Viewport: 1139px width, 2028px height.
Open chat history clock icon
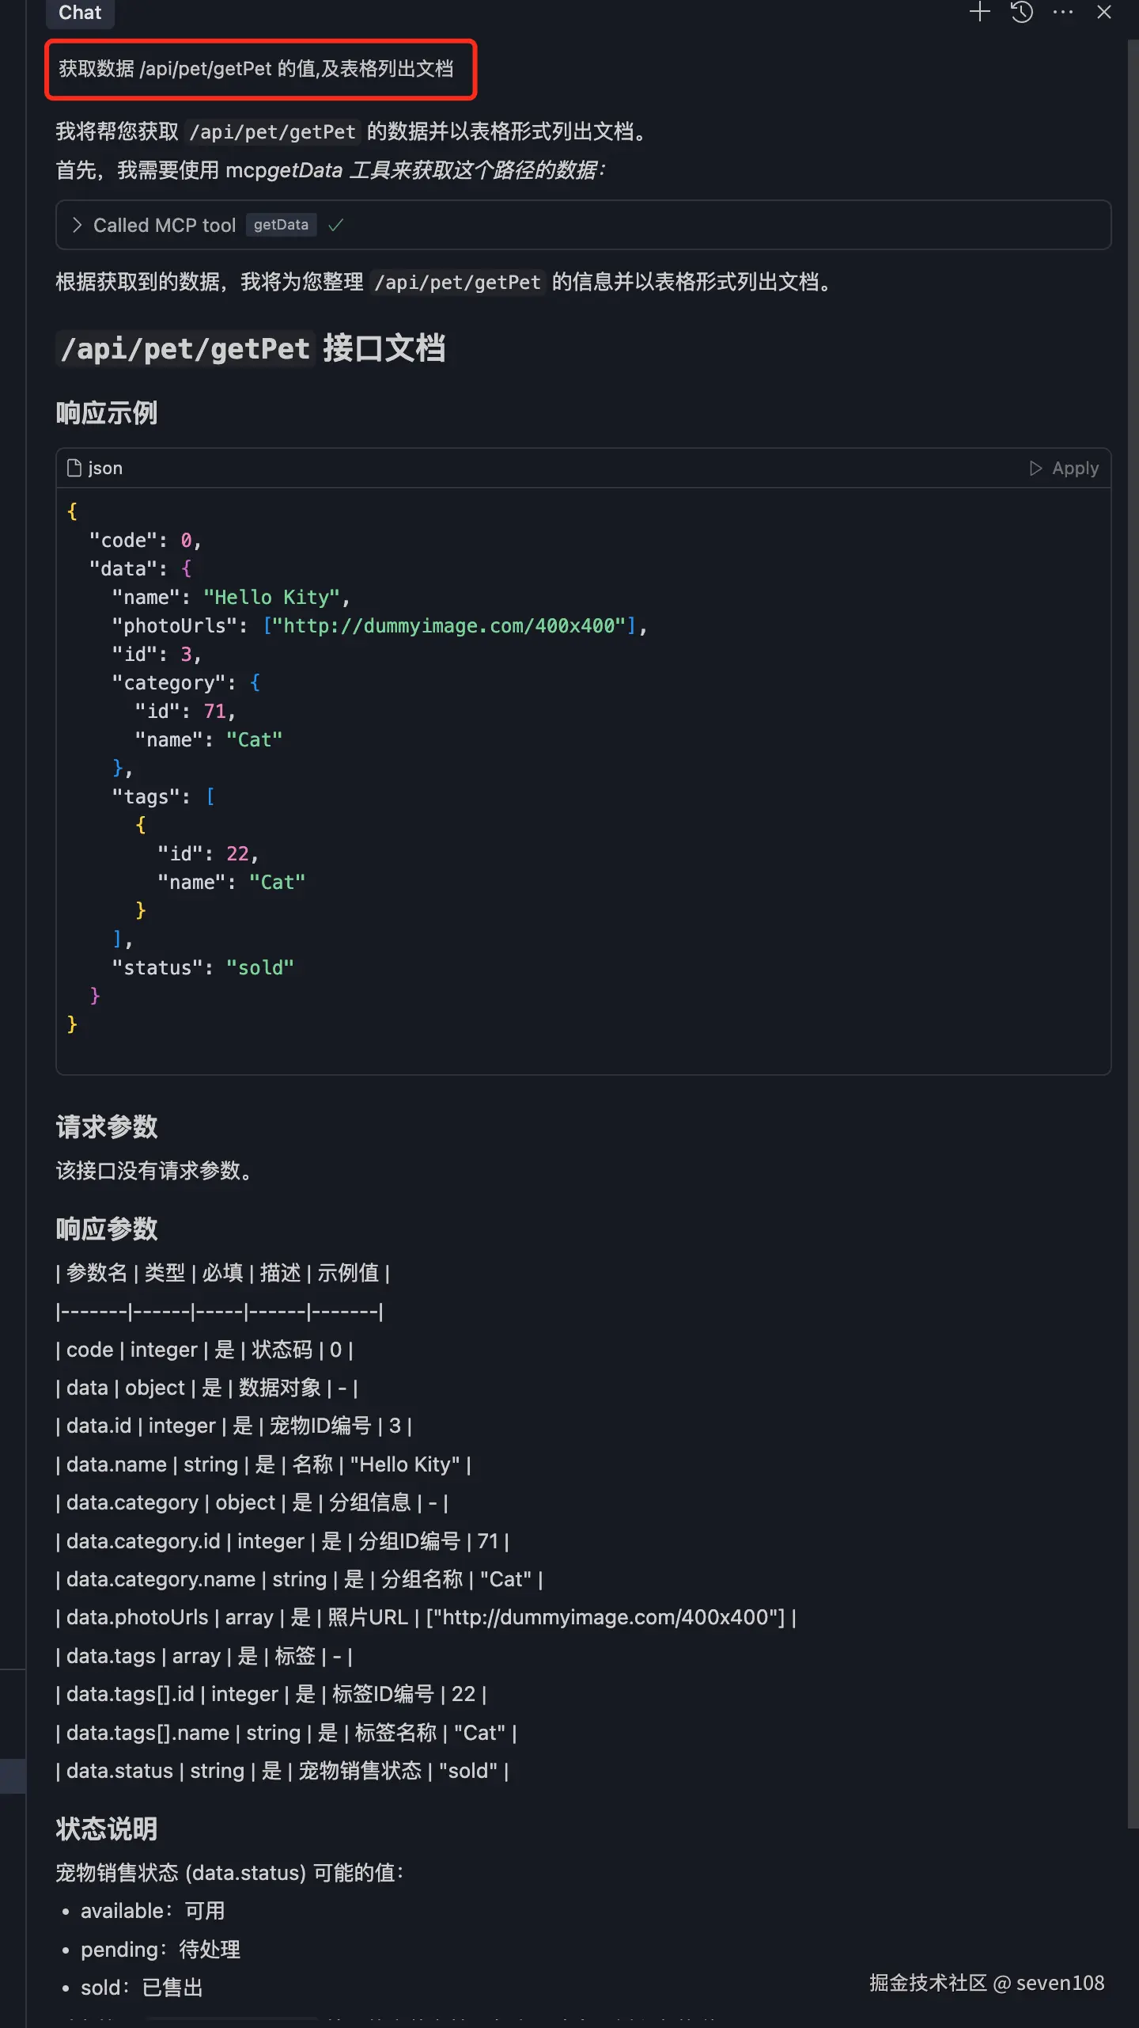1021,12
